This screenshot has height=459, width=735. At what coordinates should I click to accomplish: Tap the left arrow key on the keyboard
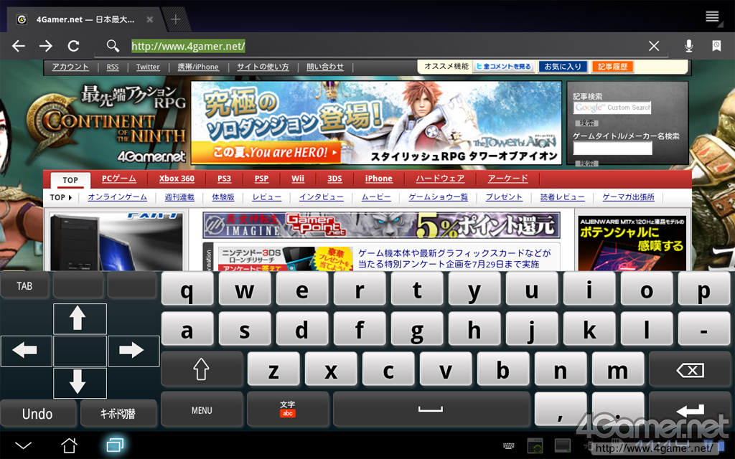27,350
